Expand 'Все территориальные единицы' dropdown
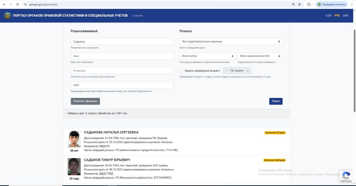This screenshot has height=186, width=356. 231,42
